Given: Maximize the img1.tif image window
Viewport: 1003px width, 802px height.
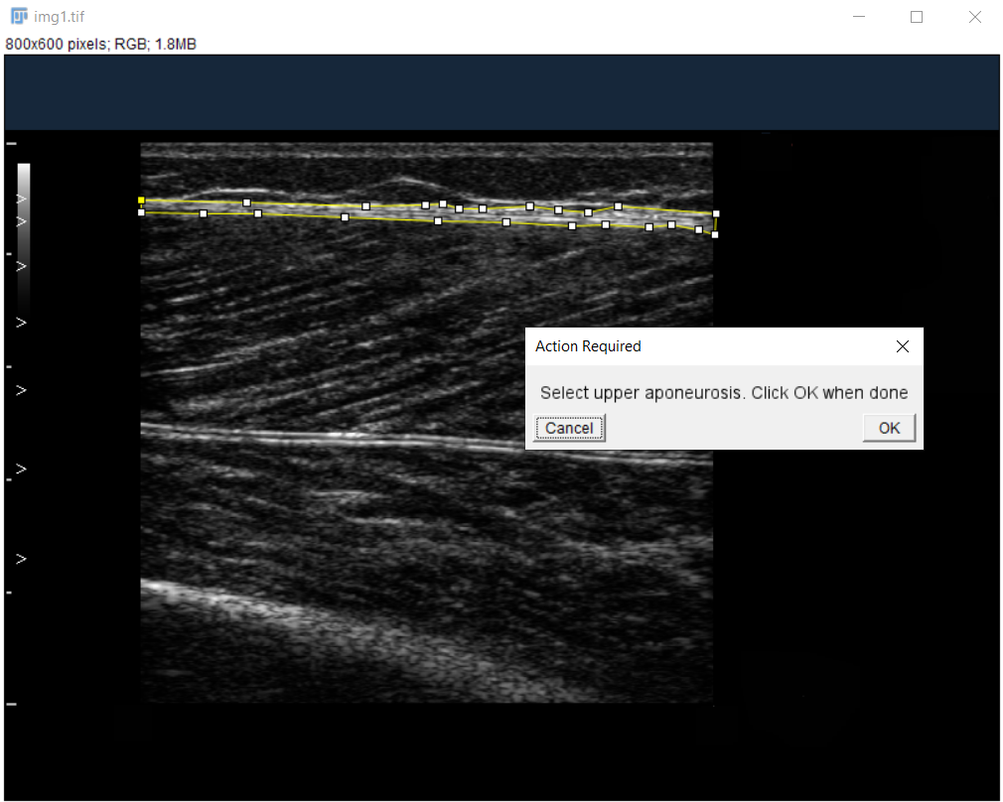Looking at the screenshot, I should 917,17.
